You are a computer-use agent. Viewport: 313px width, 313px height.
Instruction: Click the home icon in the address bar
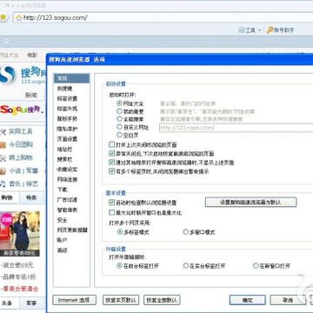18,18
